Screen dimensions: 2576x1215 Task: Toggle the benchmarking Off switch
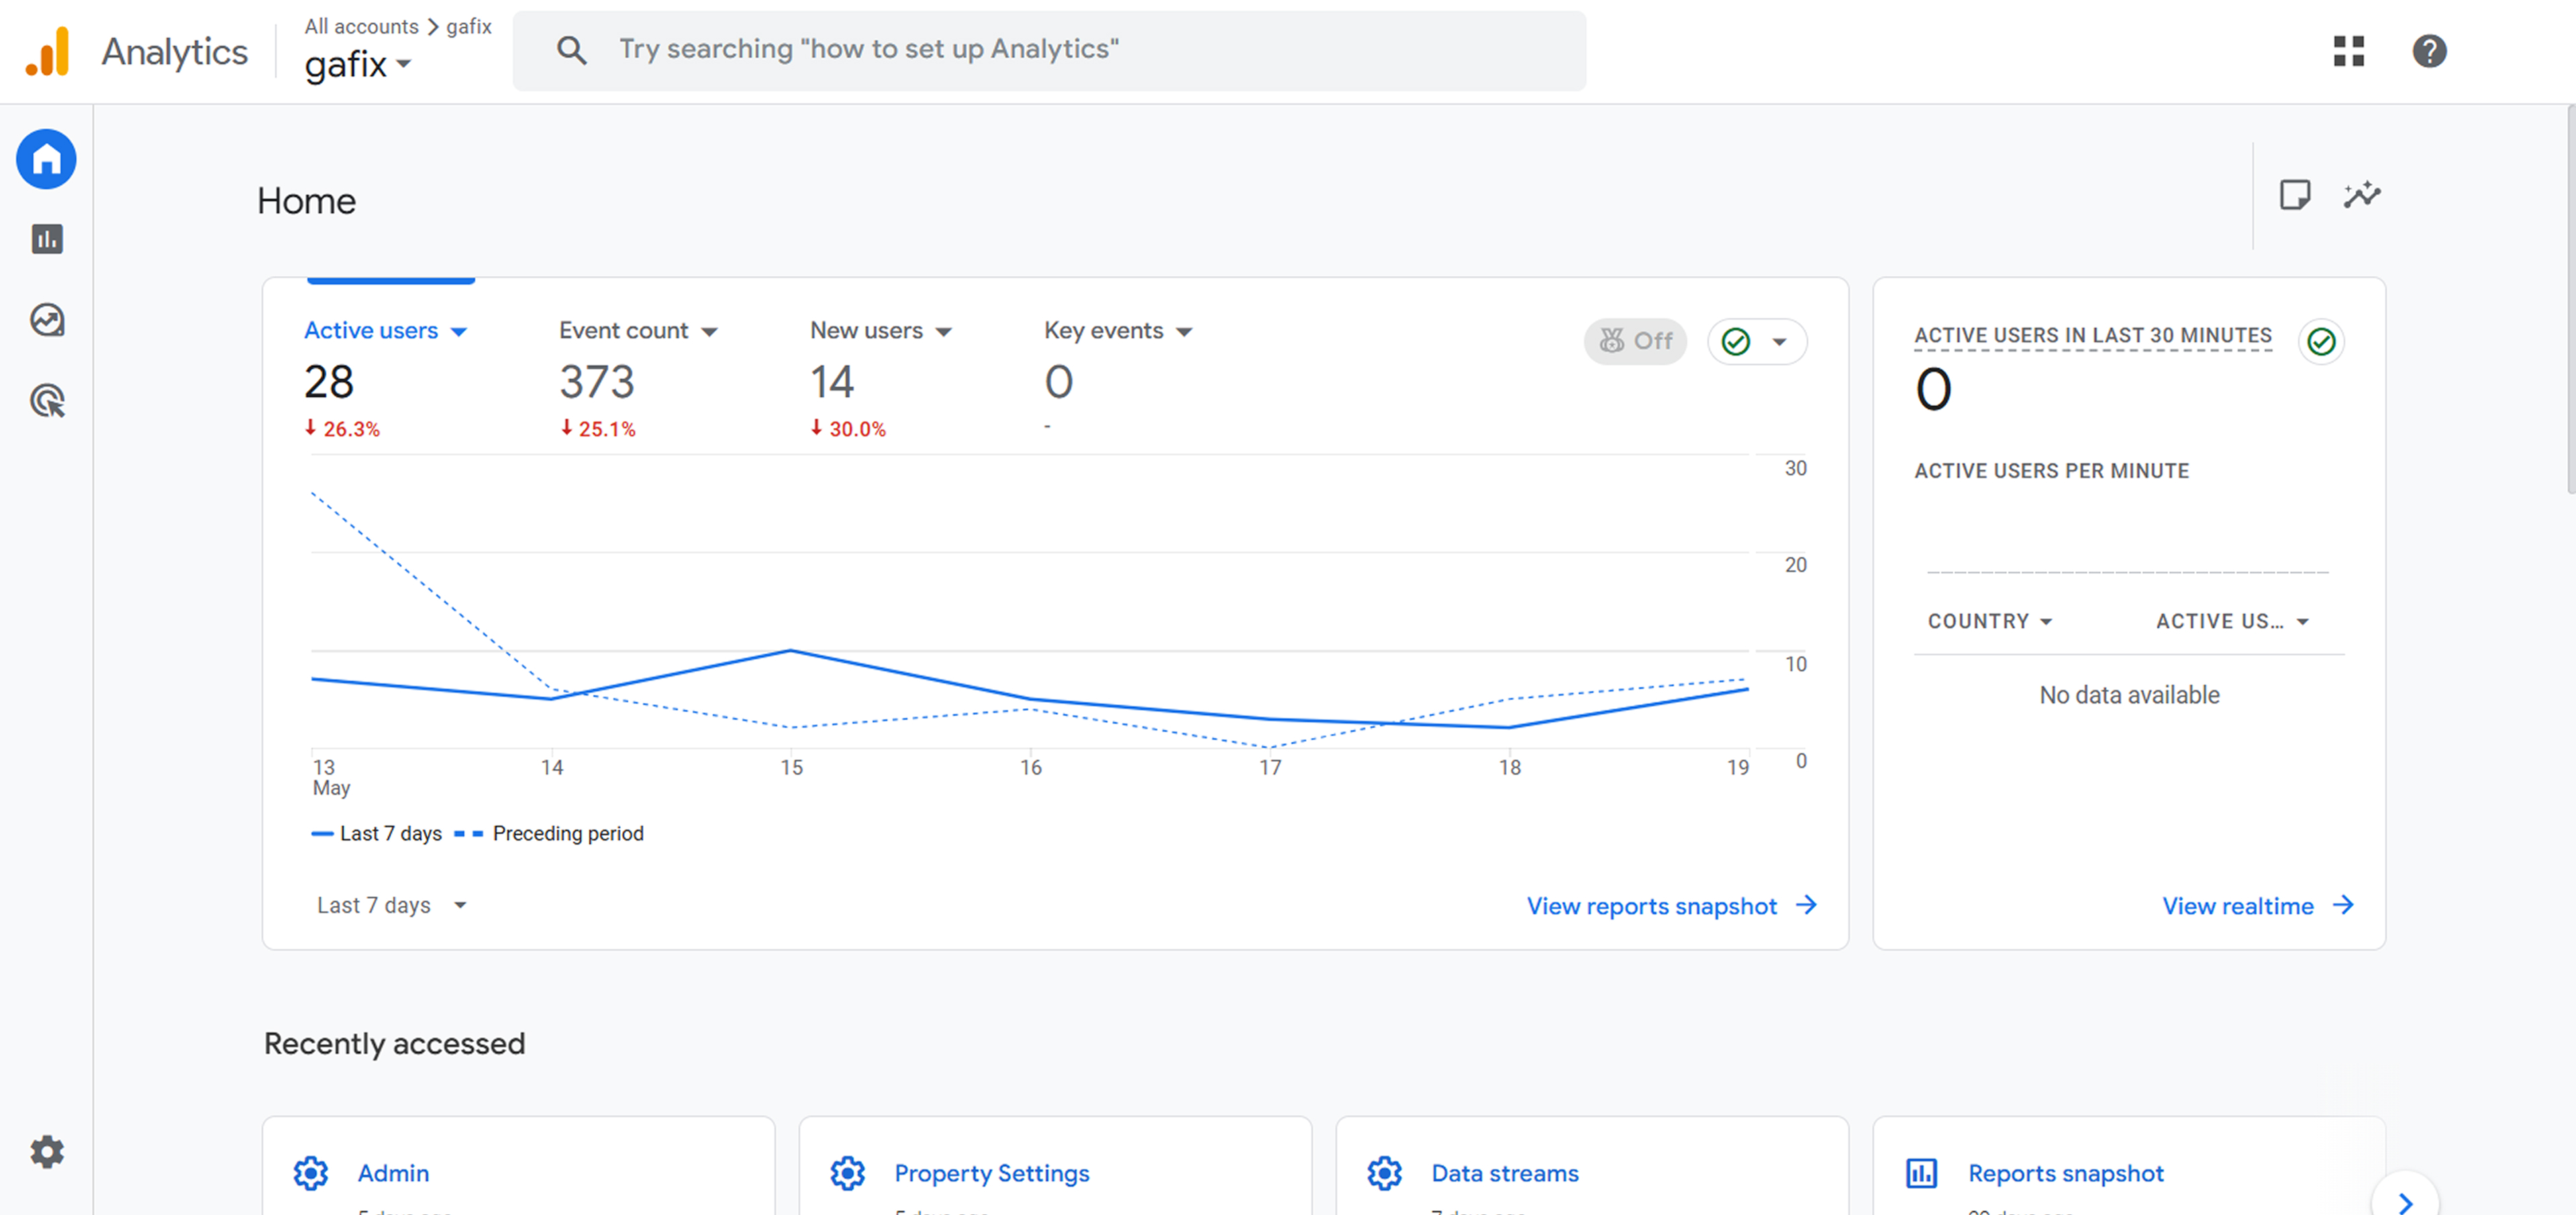point(1635,342)
